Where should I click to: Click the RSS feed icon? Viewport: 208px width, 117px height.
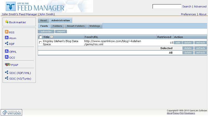[x=7, y=32]
